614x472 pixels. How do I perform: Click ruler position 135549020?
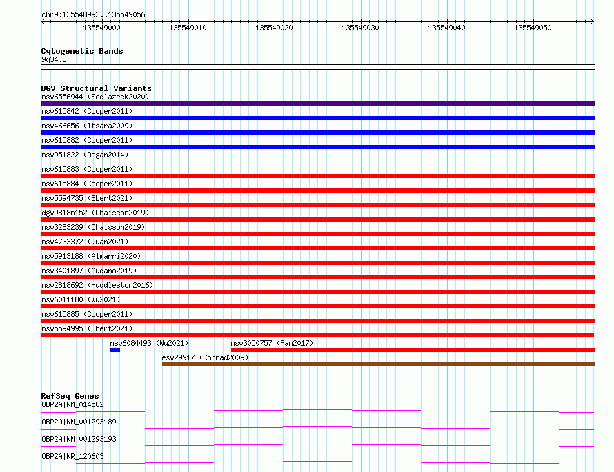(274, 28)
